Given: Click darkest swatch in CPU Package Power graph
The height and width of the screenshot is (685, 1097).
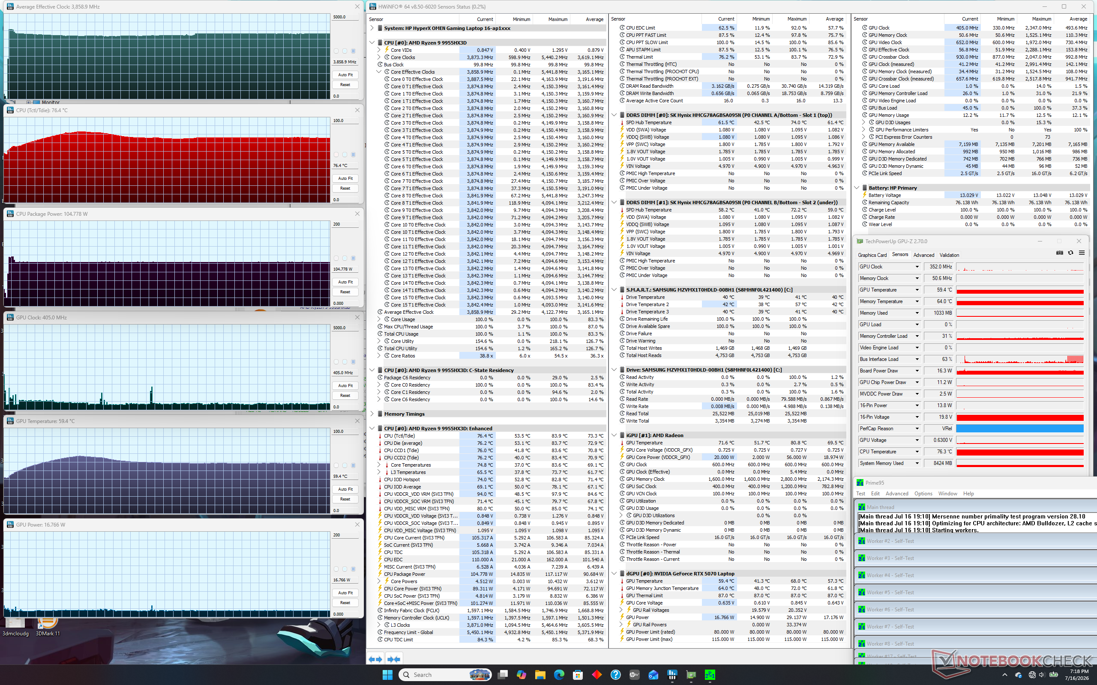Looking at the screenshot, I should click(353, 258).
